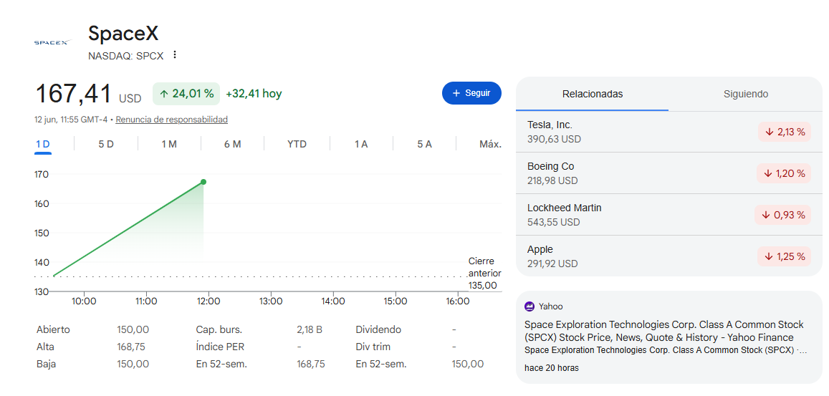Click the Yahoo source favicon

click(x=529, y=306)
